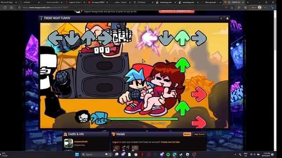Switch to the Medals tab
This screenshot has height=158, width=282.
[x=187, y=134]
